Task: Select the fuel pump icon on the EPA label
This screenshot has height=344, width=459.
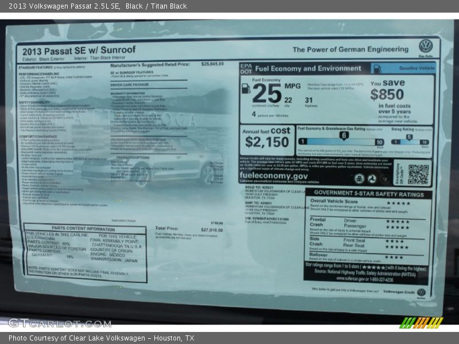Action: (x=246, y=89)
